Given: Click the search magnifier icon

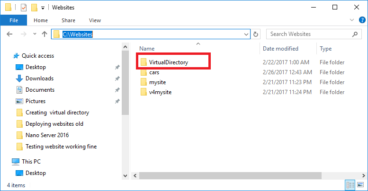Looking at the screenshot, I should coord(354,34).
